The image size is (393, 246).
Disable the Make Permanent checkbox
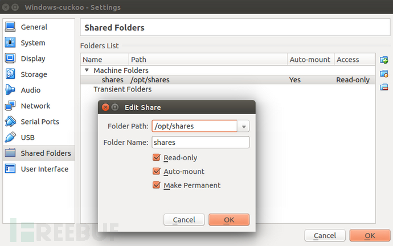pyautogui.click(x=157, y=185)
